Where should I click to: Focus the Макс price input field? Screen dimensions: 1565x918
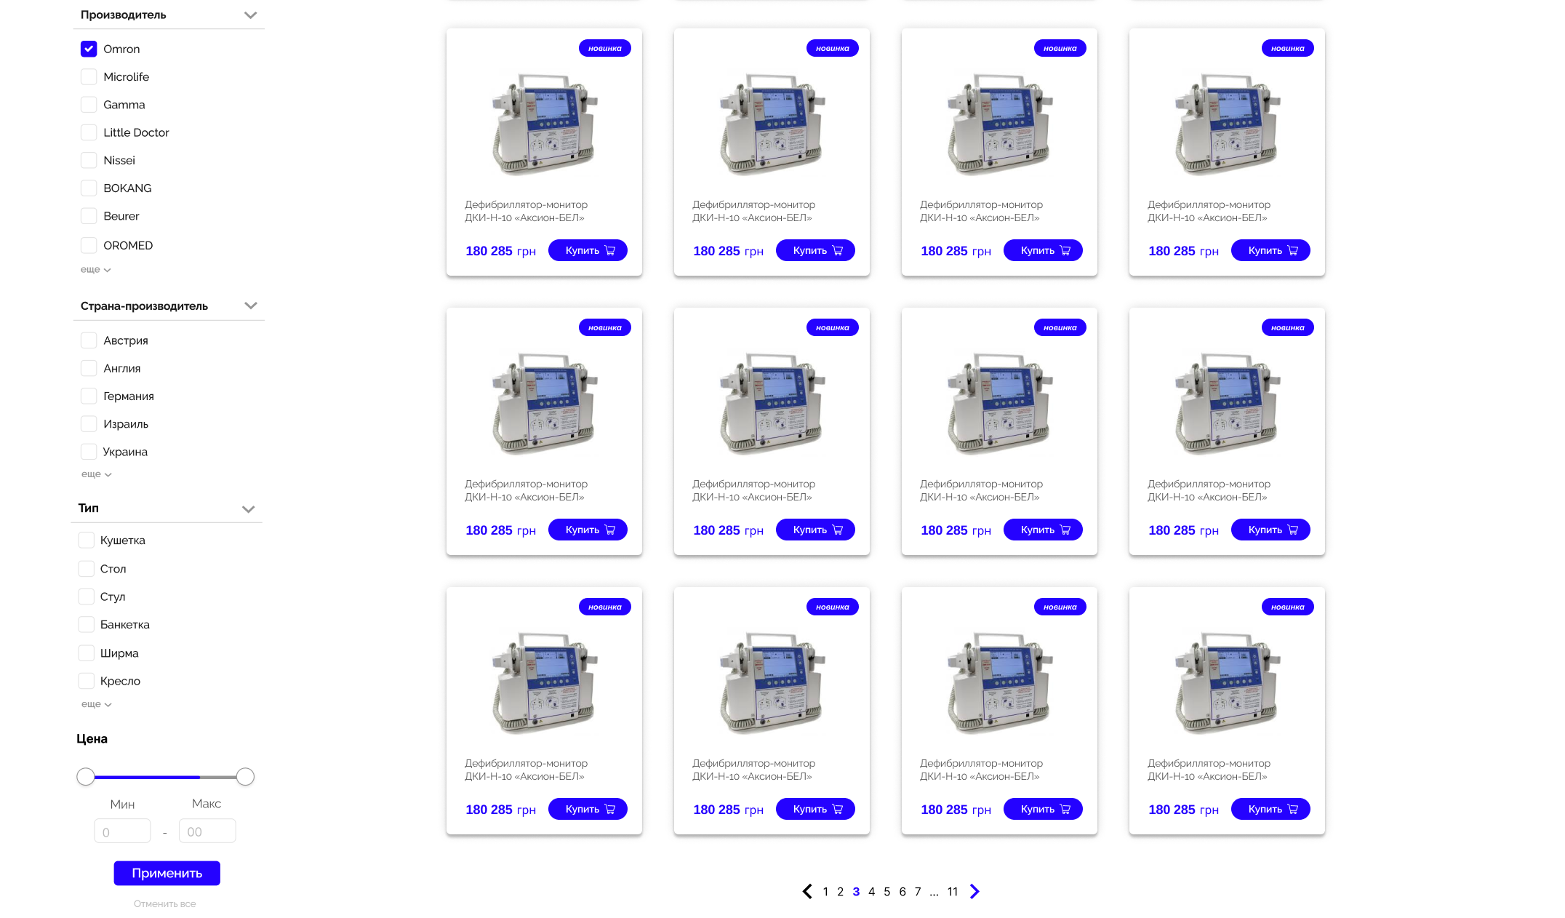point(207,831)
